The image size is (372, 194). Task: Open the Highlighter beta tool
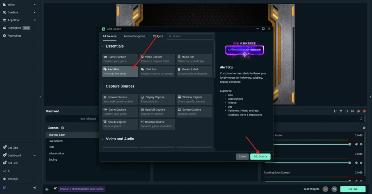(16, 28)
